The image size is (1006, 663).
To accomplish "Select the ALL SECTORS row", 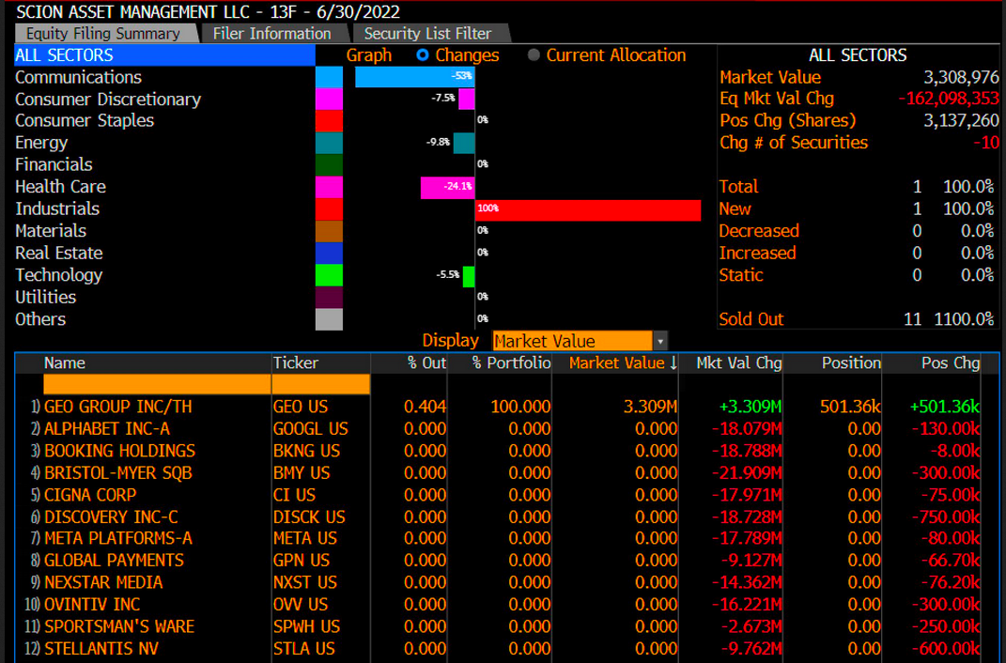I will click(x=165, y=55).
